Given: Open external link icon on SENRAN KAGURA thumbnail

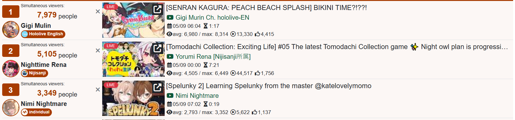Looking at the screenshot, I should (x=157, y=9).
